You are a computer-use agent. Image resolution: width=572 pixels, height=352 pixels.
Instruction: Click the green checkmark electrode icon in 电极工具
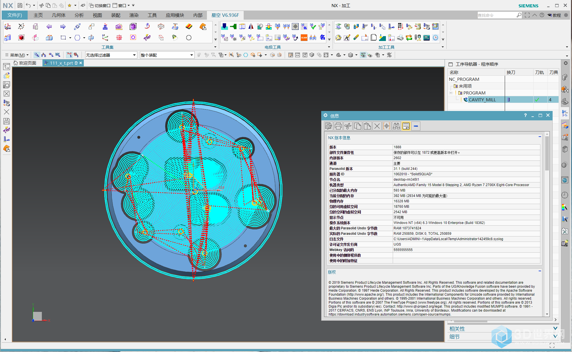click(x=313, y=27)
